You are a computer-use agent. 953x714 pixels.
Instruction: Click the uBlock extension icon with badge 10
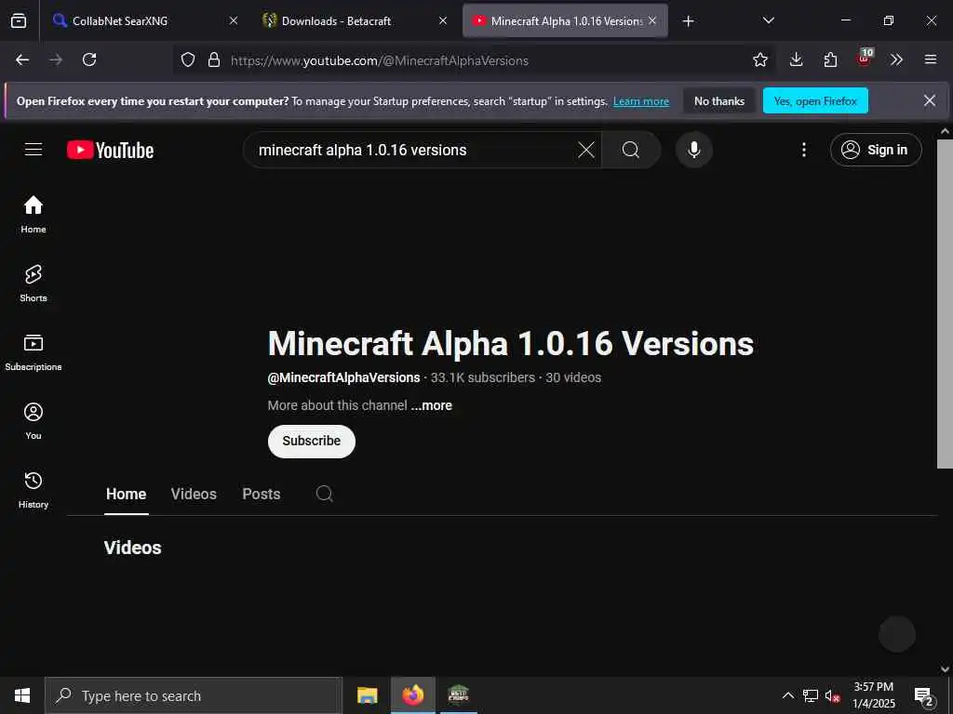tap(865, 58)
